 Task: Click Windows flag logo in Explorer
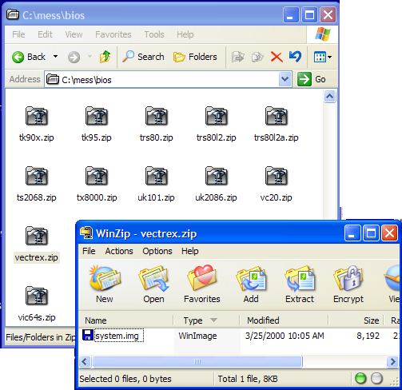click(x=323, y=34)
